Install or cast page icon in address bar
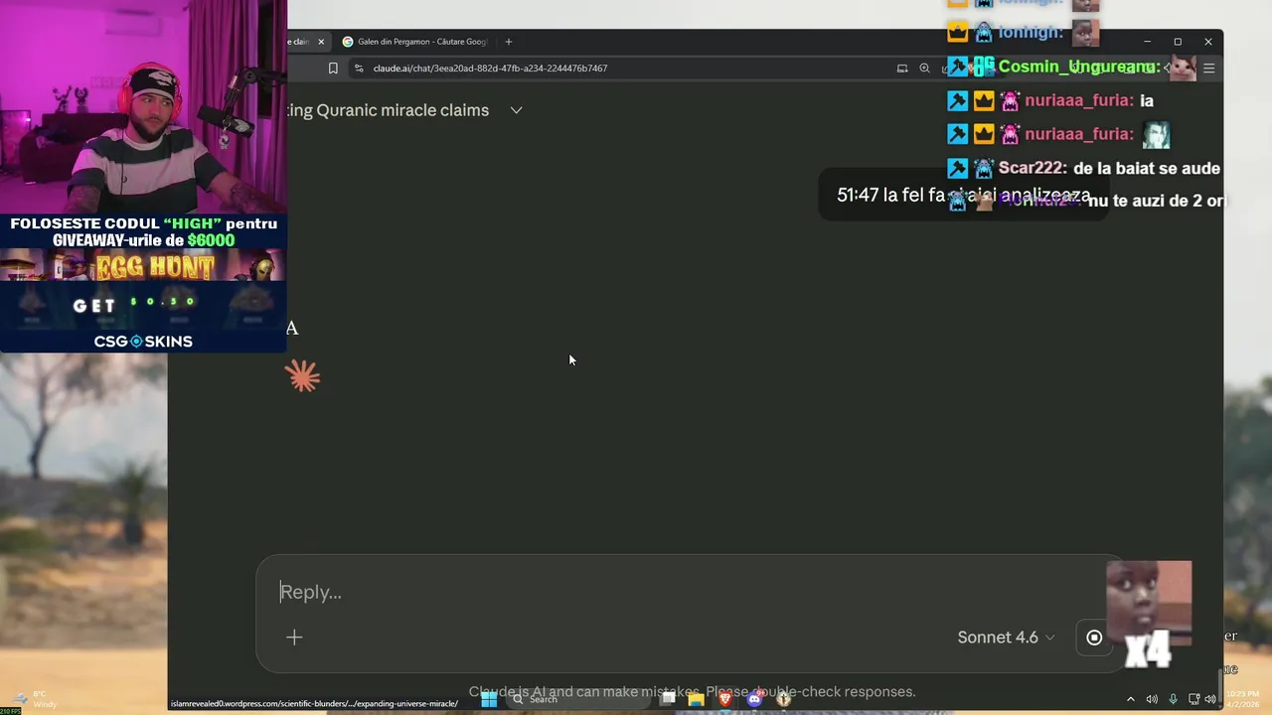 (x=902, y=69)
